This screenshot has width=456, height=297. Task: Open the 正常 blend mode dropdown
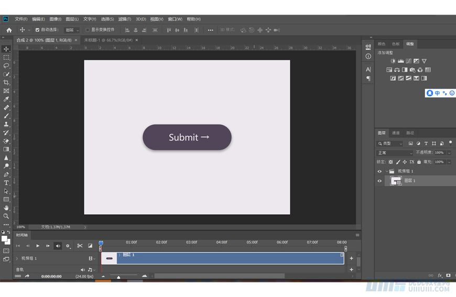pyautogui.click(x=394, y=152)
